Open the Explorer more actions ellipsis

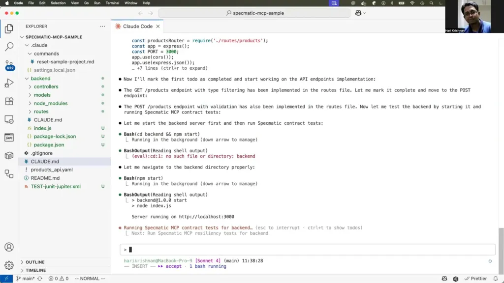(102, 26)
